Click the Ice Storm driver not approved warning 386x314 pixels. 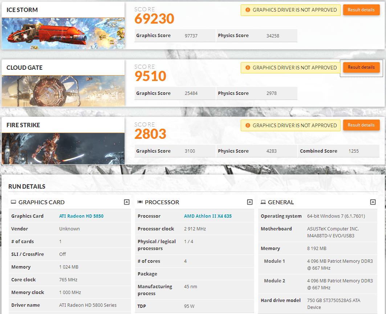pyautogui.click(x=290, y=10)
